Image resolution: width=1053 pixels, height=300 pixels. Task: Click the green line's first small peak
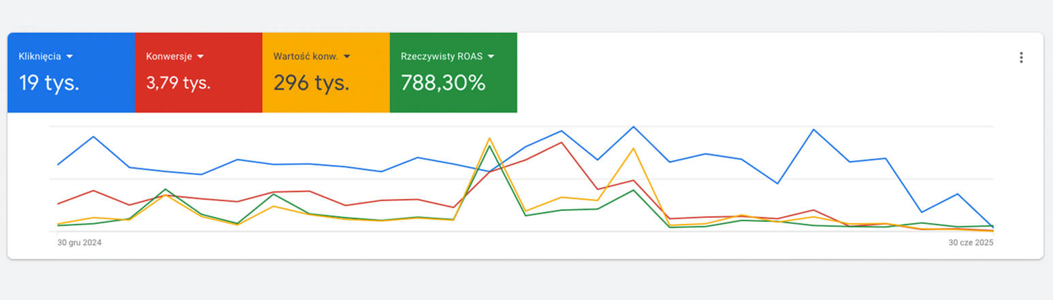(x=165, y=189)
